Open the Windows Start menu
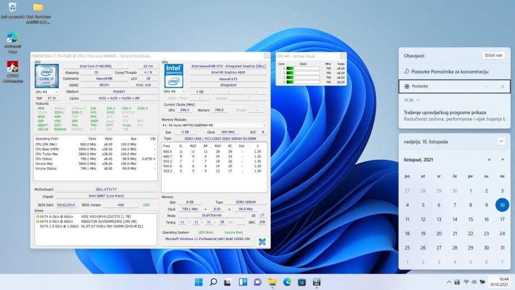This screenshot has height=290, width=515. pos(198,282)
